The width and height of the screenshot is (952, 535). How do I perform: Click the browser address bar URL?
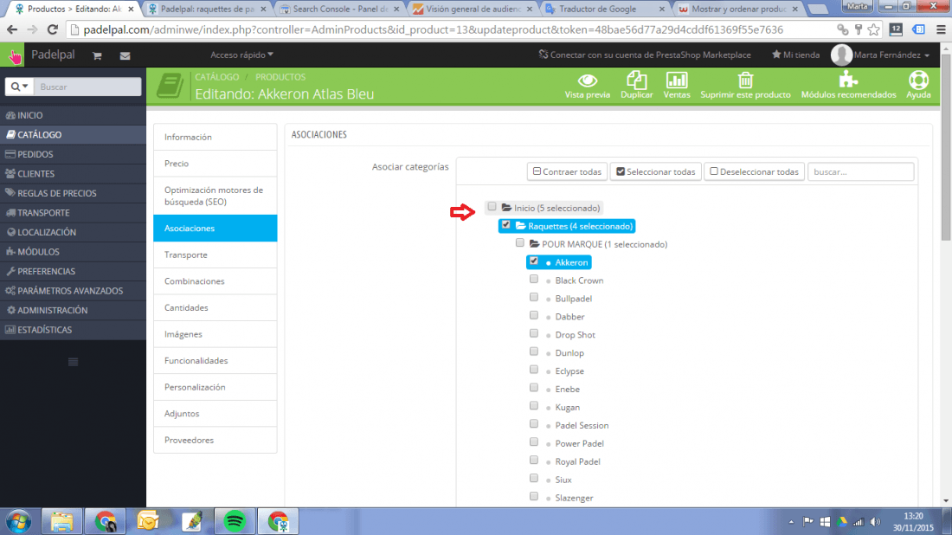click(x=433, y=29)
